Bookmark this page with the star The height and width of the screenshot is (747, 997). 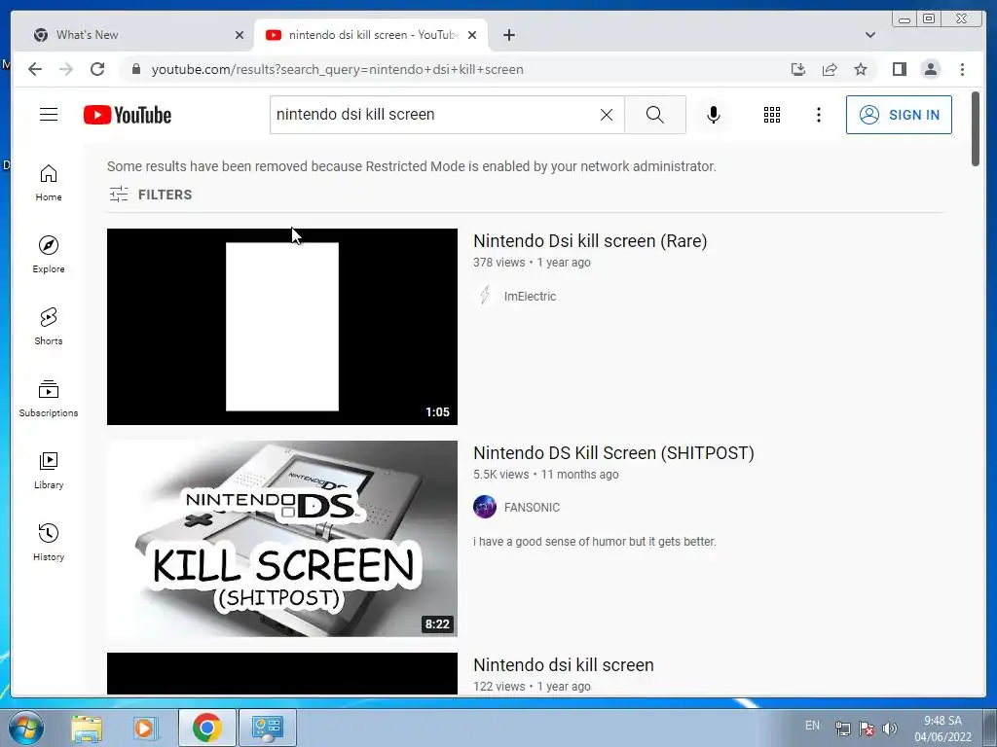pyautogui.click(x=861, y=69)
